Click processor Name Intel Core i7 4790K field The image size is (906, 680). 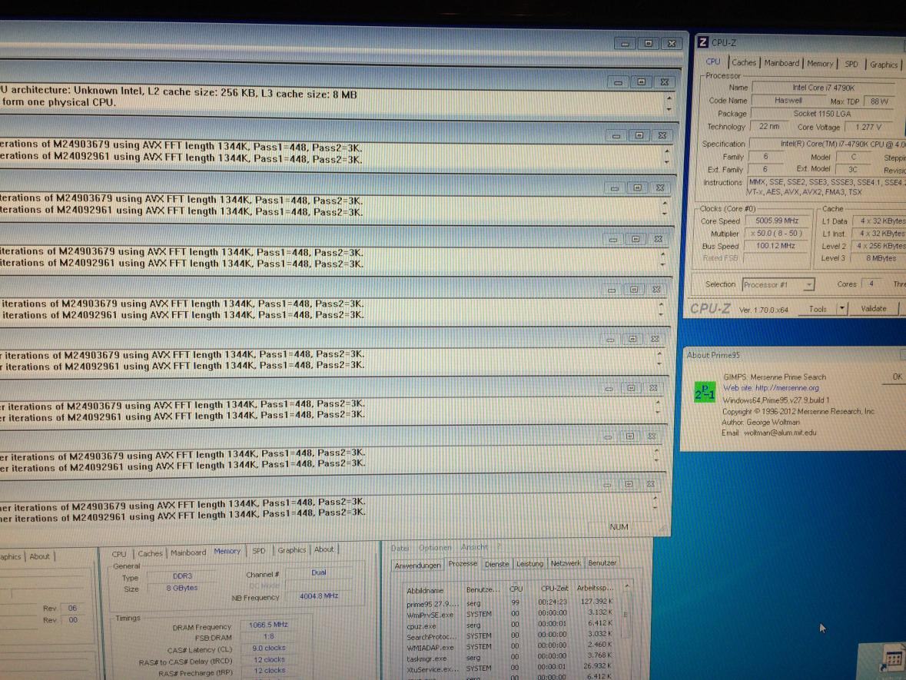[823, 88]
